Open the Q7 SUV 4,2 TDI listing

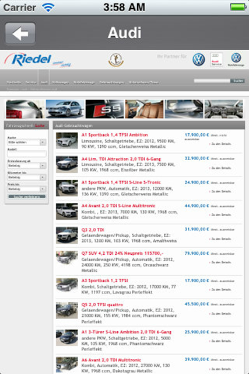tap(122, 253)
